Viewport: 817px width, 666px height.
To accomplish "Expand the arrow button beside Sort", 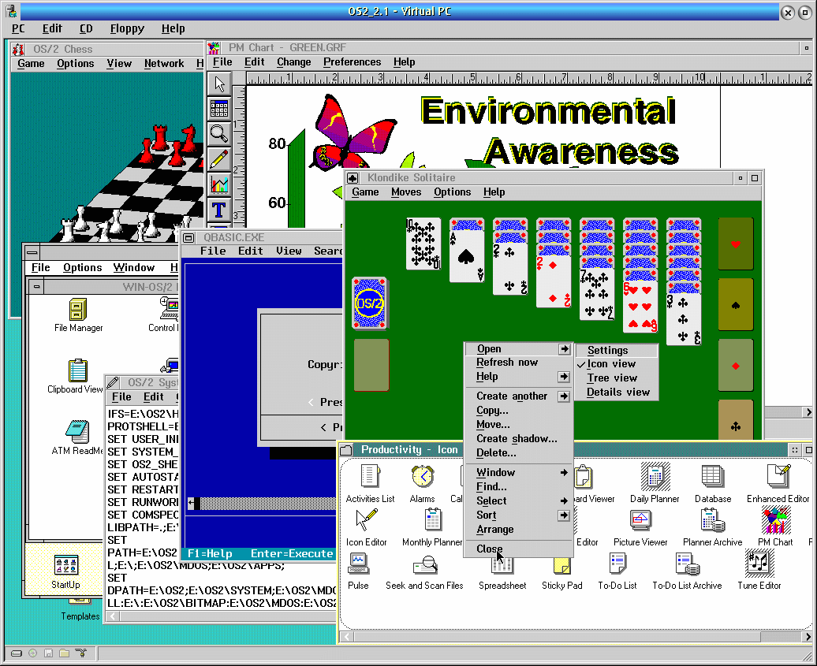I will coord(564,515).
